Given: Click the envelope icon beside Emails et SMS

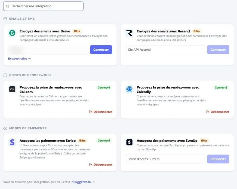Looking at the screenshot, I should point(5,19).
